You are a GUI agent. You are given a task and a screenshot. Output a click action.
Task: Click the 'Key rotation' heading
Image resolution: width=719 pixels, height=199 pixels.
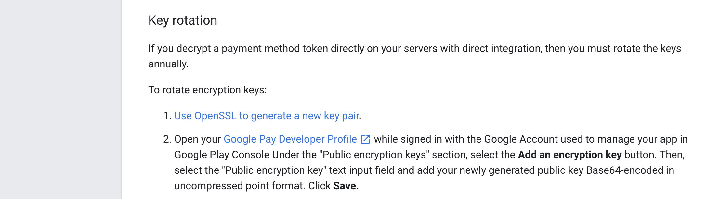click(x=183, y=20)
